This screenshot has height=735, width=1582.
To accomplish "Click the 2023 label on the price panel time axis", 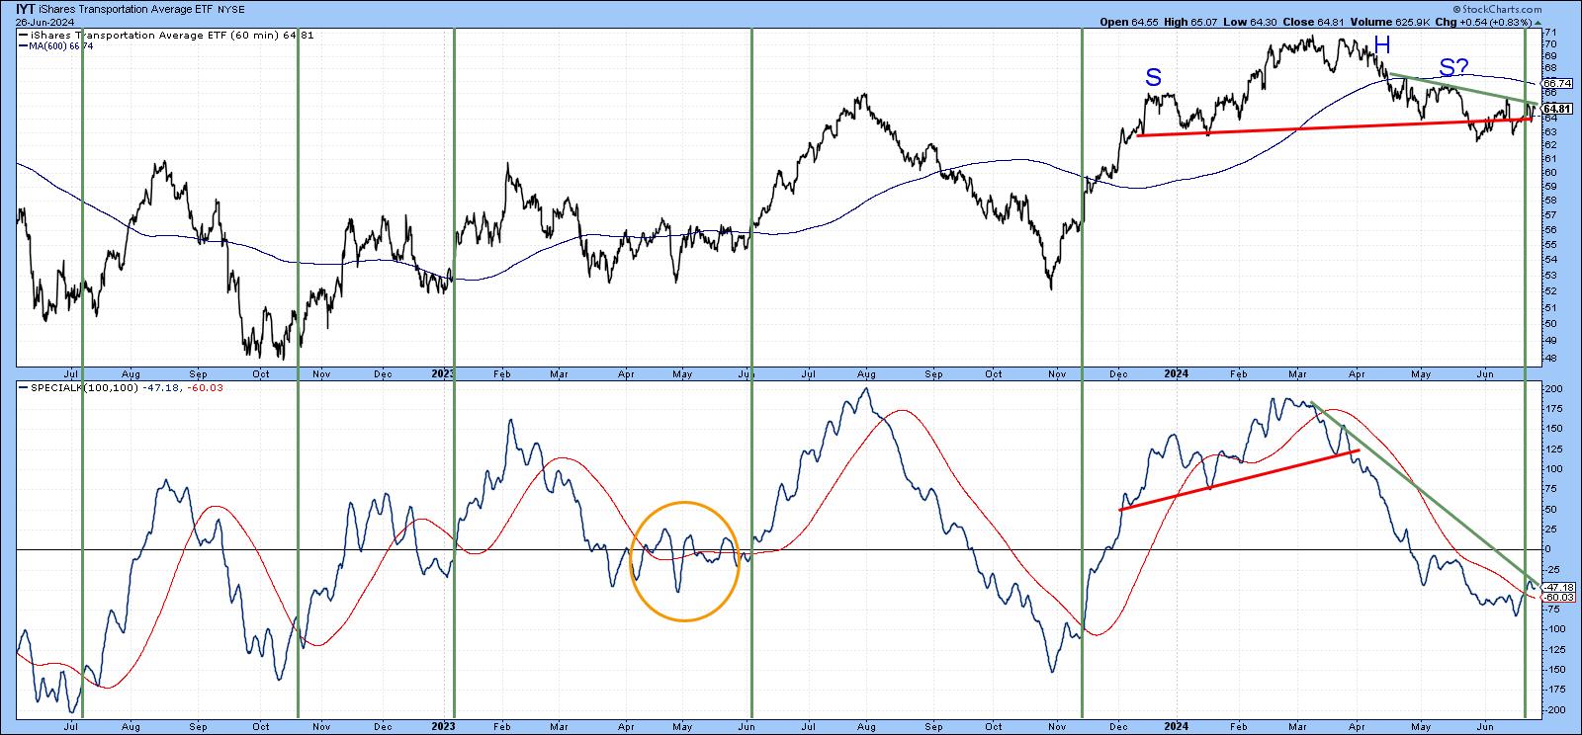I will (x=443, y=374).
